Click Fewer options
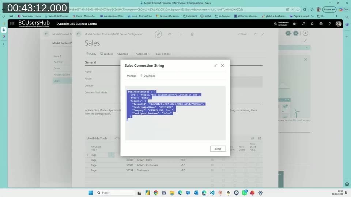 162,54
